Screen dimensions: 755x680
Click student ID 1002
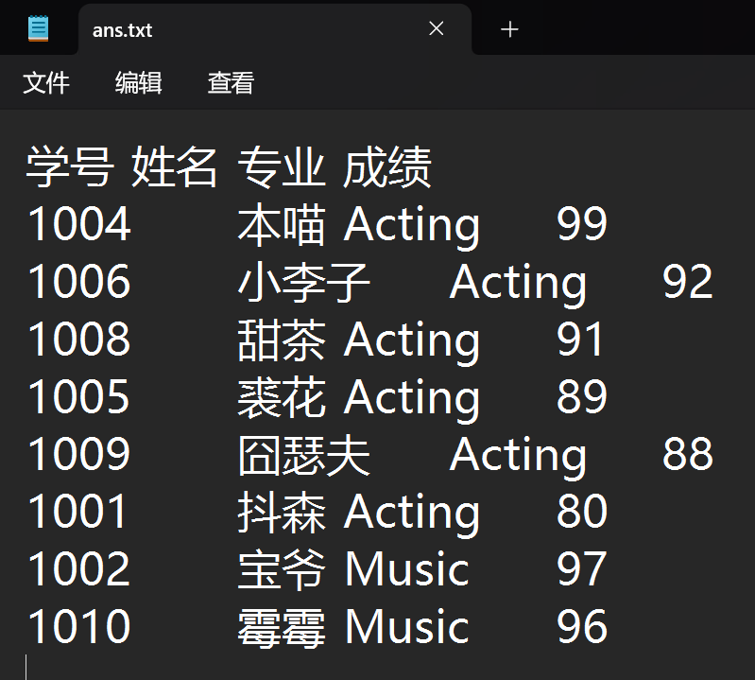pyautogui.click(x=79, y=568)
